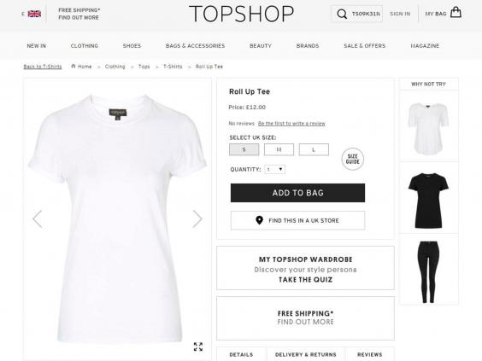Open the Clothing navigation menu
Screen dimensions: 482x361
click(x=85, y=46)
